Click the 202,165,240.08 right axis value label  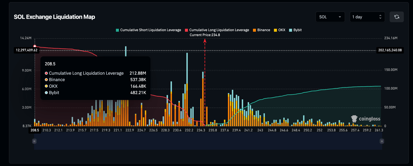point(390,50)
